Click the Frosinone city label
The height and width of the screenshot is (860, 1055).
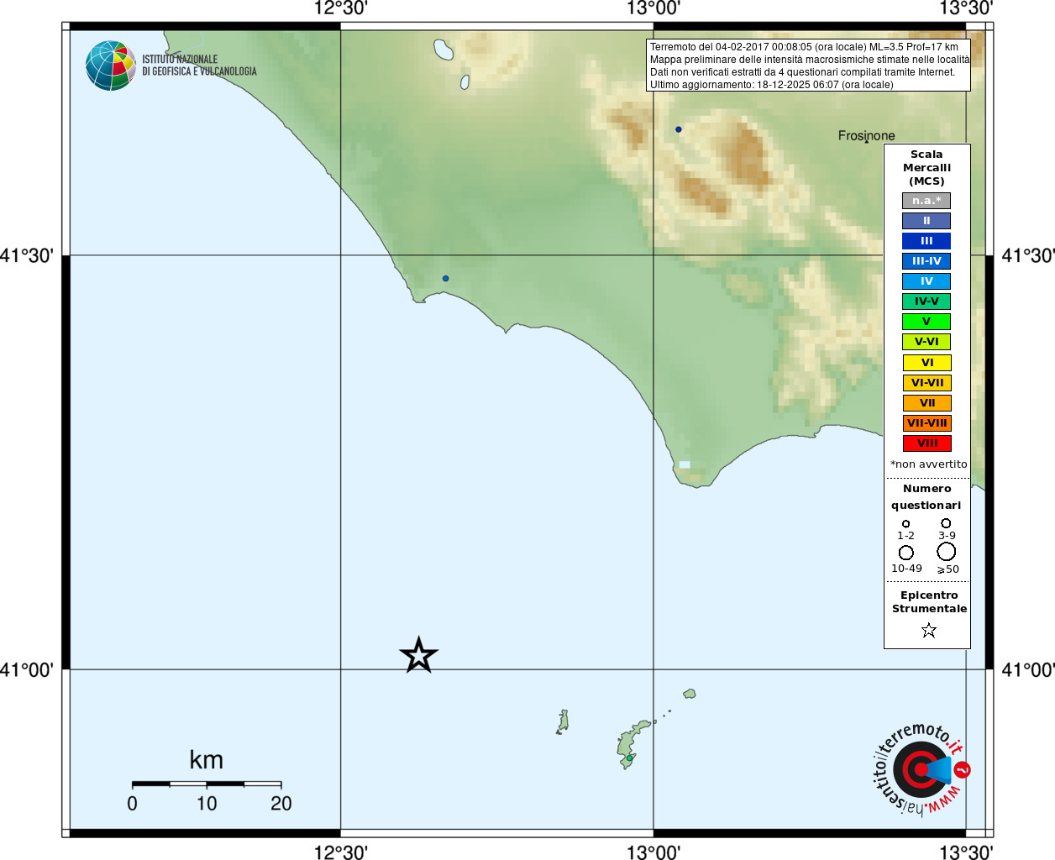(x=866, y=135)
